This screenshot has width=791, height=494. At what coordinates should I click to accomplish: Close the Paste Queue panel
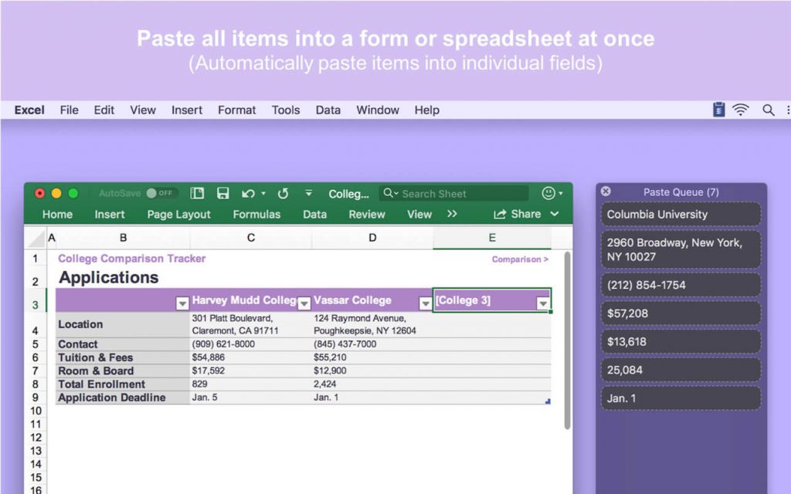pyautogui.click(x=606, y=191)
